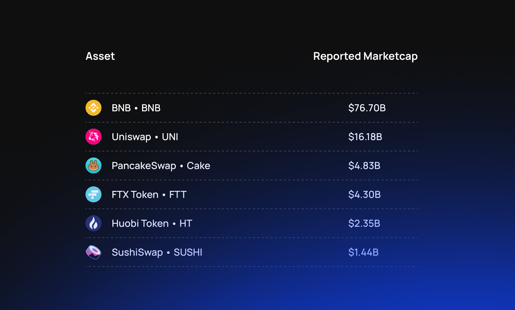Image resolution: width=515 pixels, height=310 pixels.
Task: Click the FTX Token logo icon
Action: click(93, 195)
